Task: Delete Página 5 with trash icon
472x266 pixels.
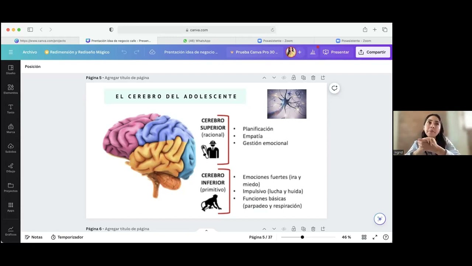Action: click(x=313, y=78)
